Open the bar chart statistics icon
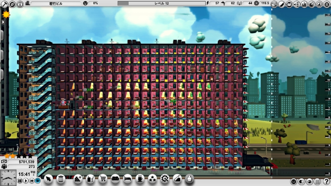This screenshot has width=331, height=186. click(x=304, y=4)
